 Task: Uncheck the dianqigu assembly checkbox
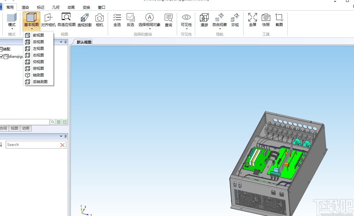2,56
